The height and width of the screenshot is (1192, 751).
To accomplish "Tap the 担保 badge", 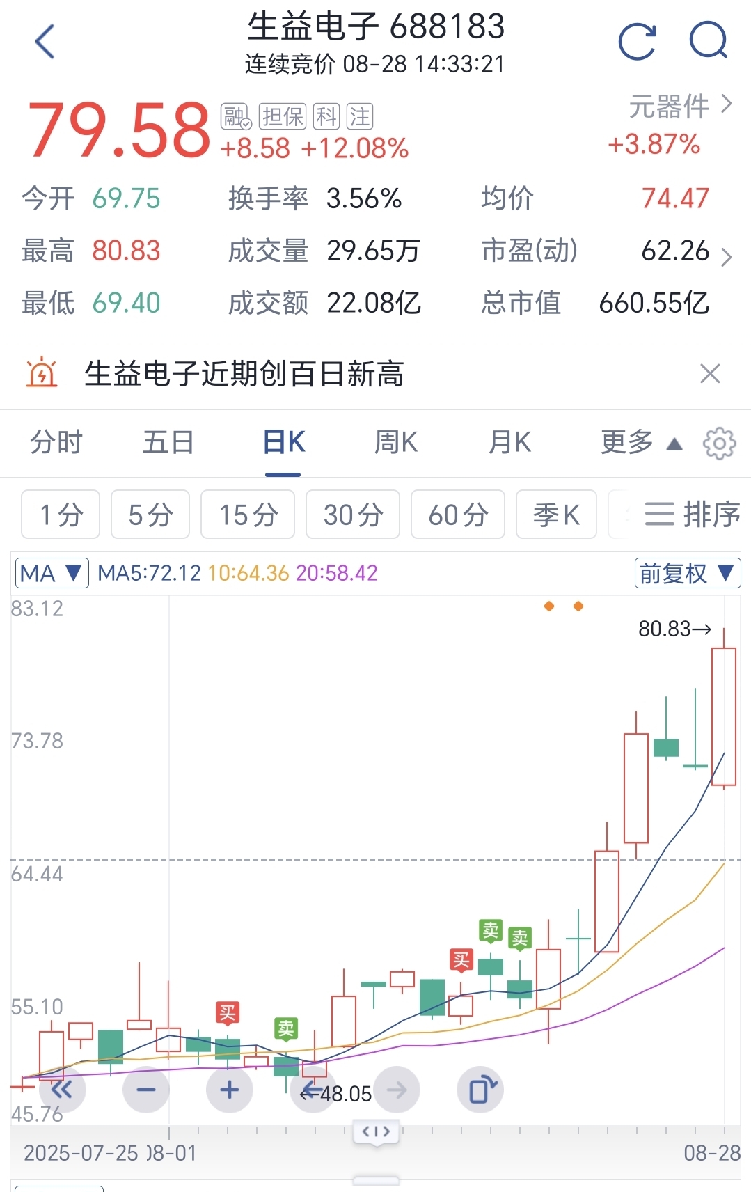I will 283,116.
